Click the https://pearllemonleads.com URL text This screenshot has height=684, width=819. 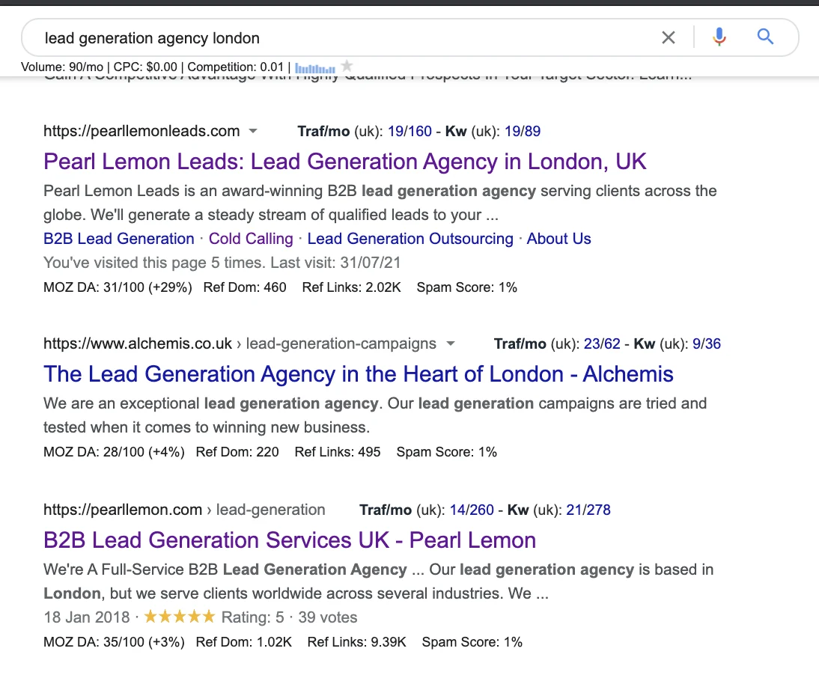tap(141, 131)
